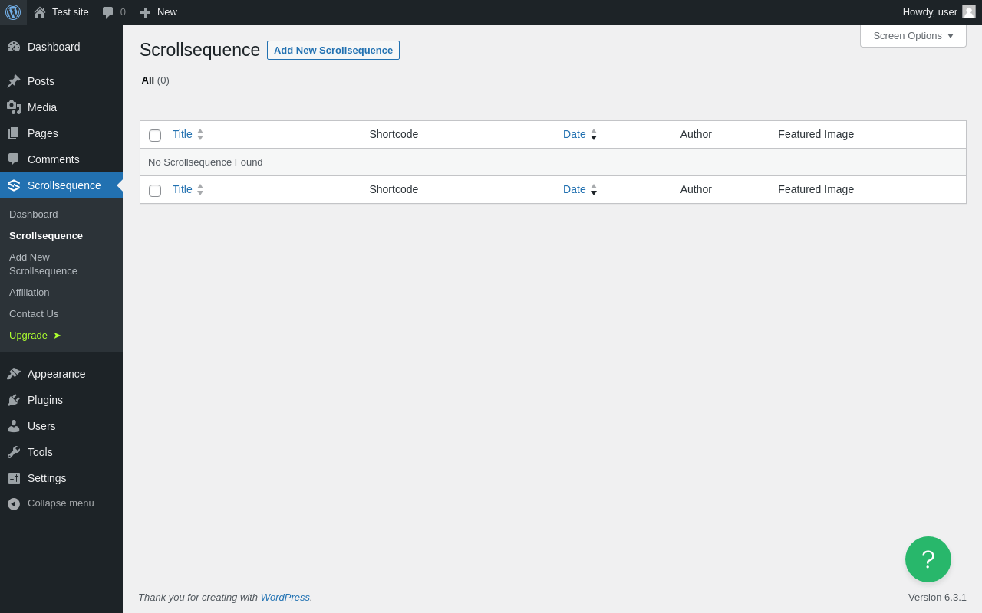The image size is (982, 613).
Task: Click the Add New Scrollsequence button
Action: click(333, 50)
